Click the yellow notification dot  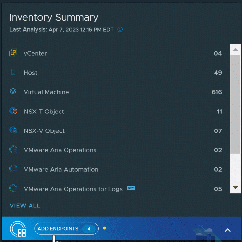[x=104, y=228]
